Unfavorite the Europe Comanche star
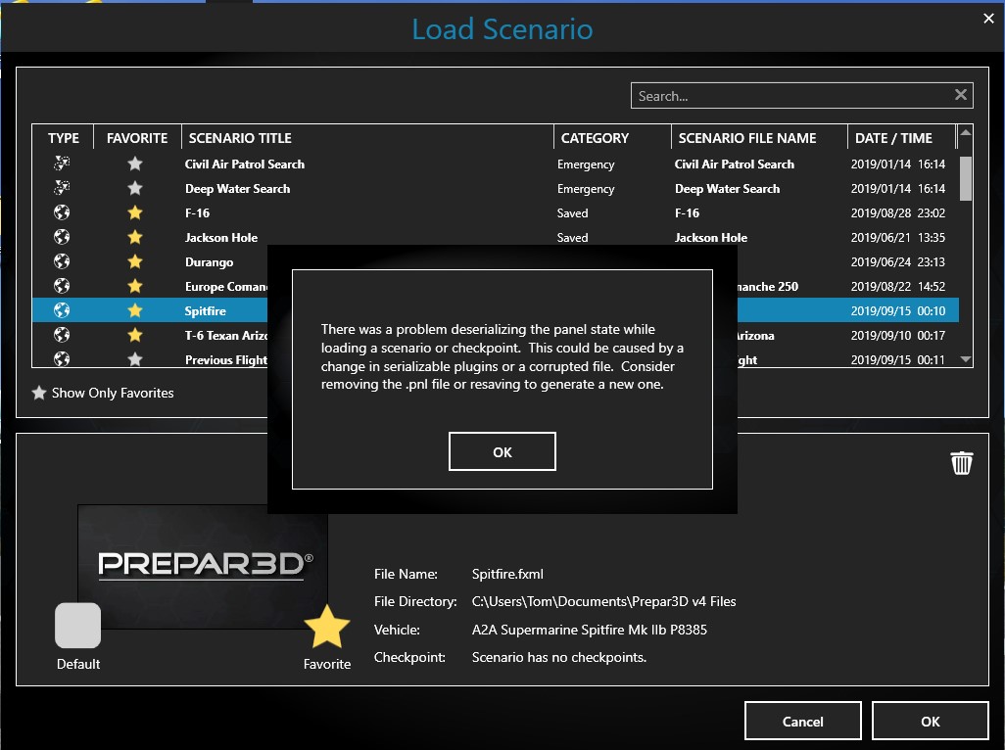 click(x=134, y=286)
